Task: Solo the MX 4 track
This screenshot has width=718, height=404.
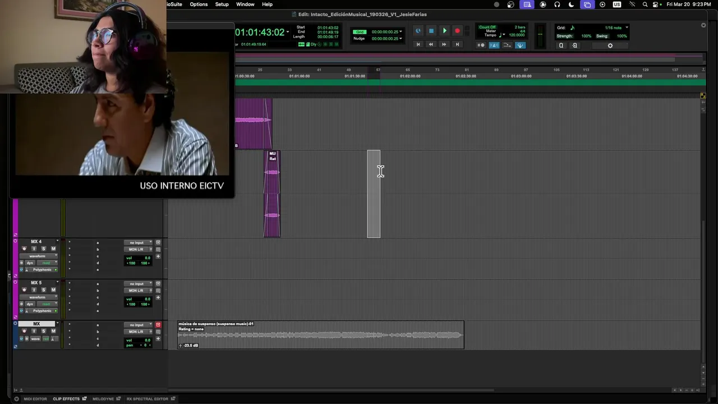Action: point(43,249)
